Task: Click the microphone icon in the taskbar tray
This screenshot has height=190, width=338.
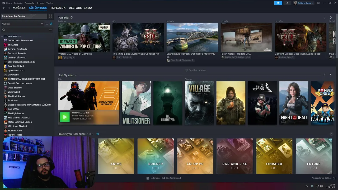Action: 312,186
